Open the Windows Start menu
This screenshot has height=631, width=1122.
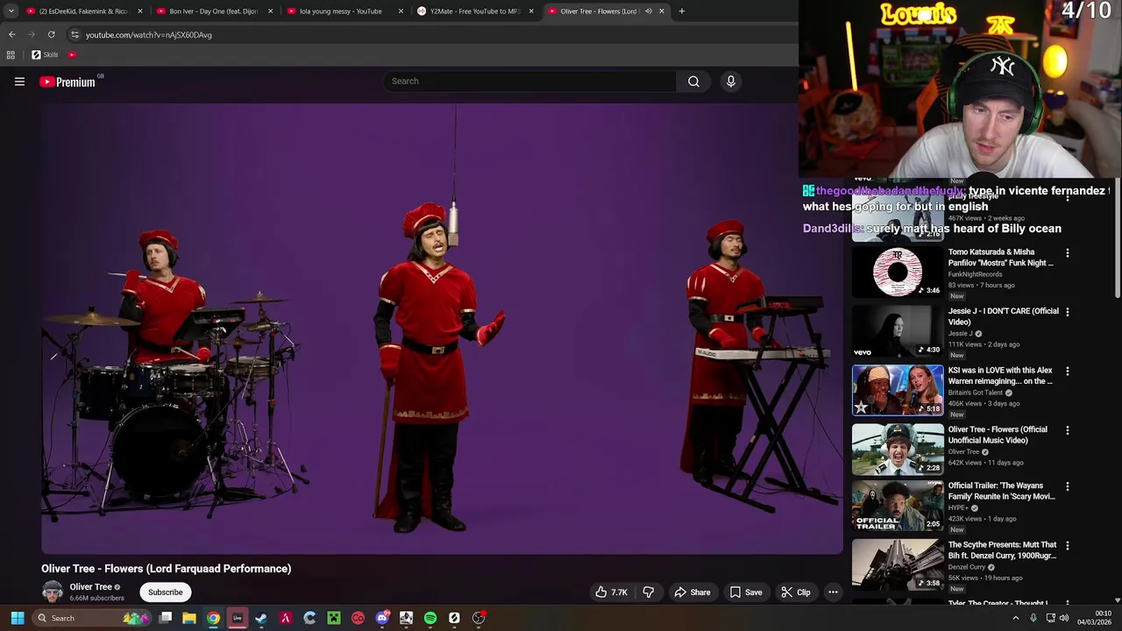pyautogui.click(x=18, y=618)
